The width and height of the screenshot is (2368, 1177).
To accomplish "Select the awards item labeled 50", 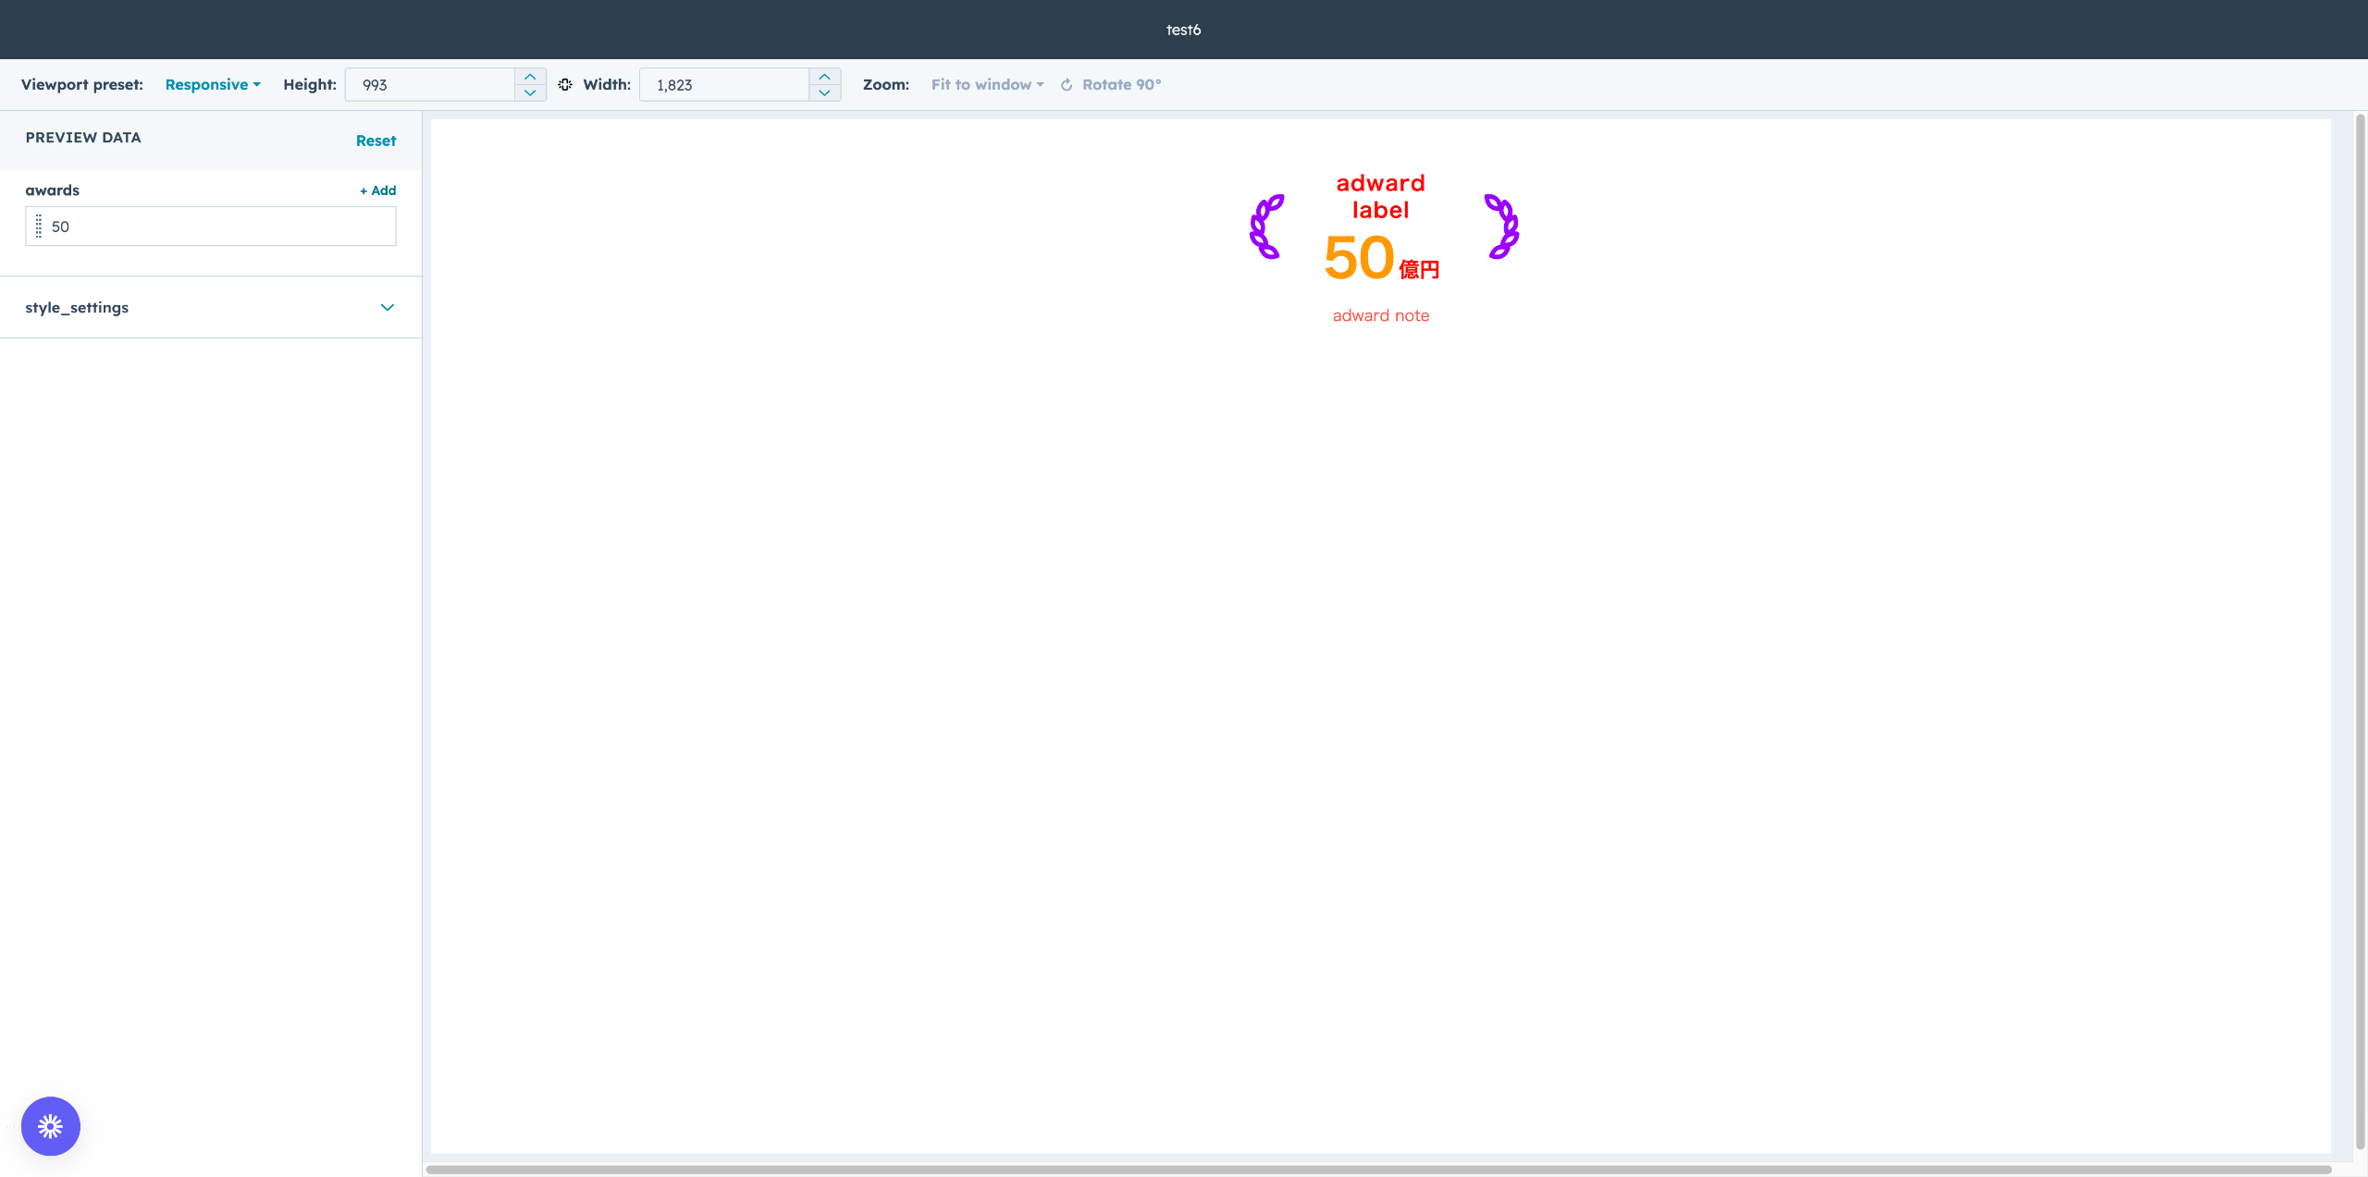I will click(213, 227).
